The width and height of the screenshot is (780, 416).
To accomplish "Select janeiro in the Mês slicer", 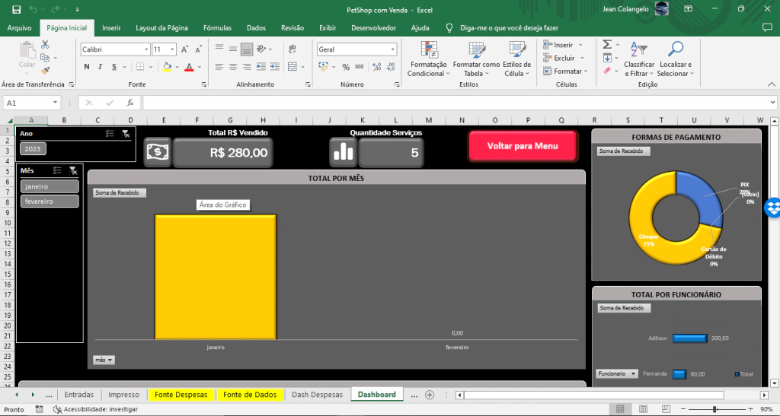I will tap(50, 186).
